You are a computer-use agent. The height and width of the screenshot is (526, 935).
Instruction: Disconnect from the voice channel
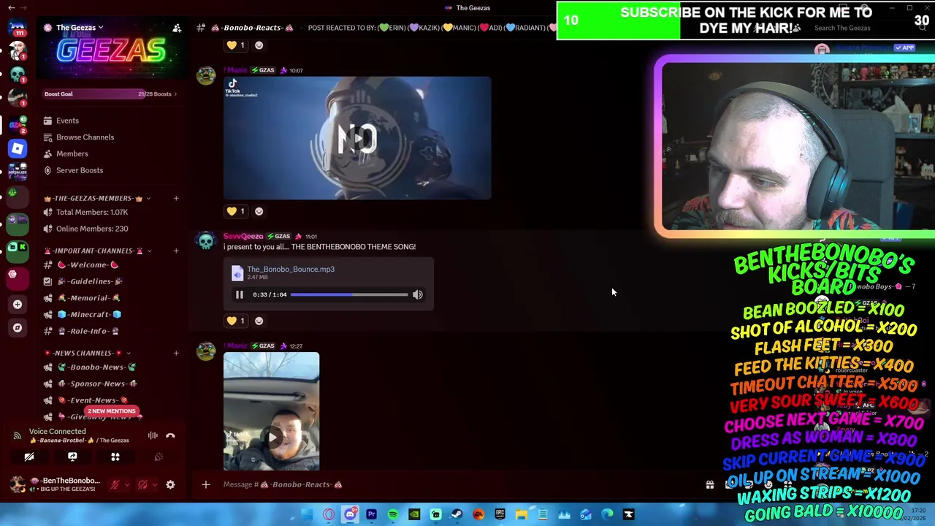[x=170, y=435]
